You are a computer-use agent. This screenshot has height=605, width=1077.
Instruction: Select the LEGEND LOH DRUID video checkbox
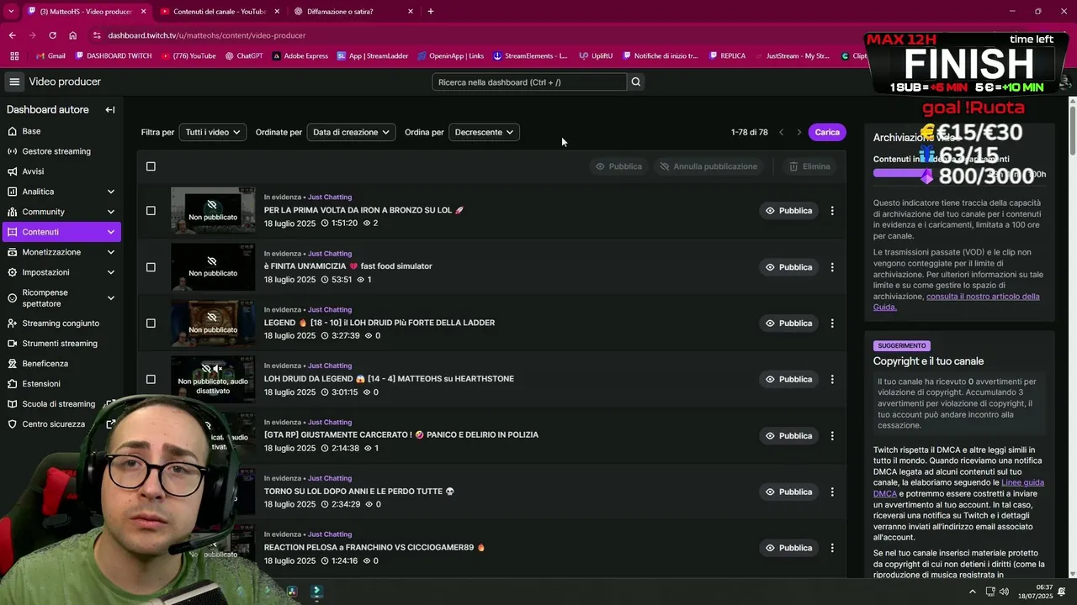coord(151,324)
